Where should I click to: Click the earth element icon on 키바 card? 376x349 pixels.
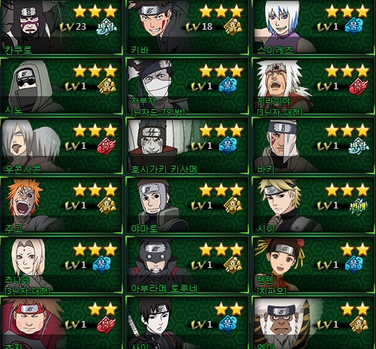[x=232, y=27]
